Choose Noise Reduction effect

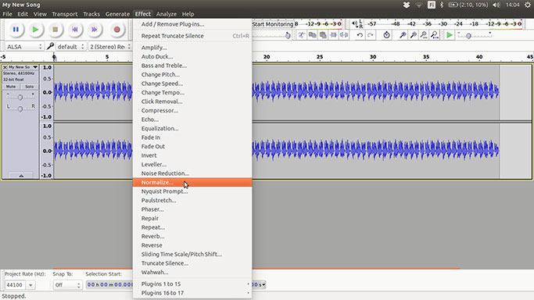pyautogui.click(x=192, y=173)
